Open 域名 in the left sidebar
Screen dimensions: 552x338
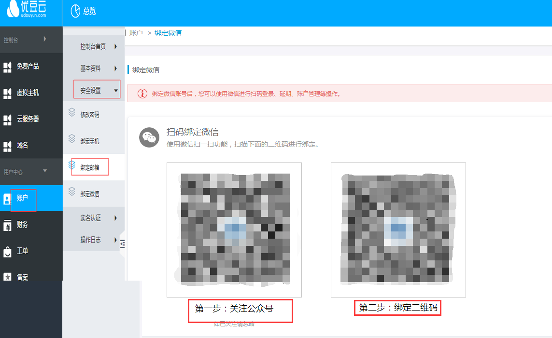click(x=22, y=146)
